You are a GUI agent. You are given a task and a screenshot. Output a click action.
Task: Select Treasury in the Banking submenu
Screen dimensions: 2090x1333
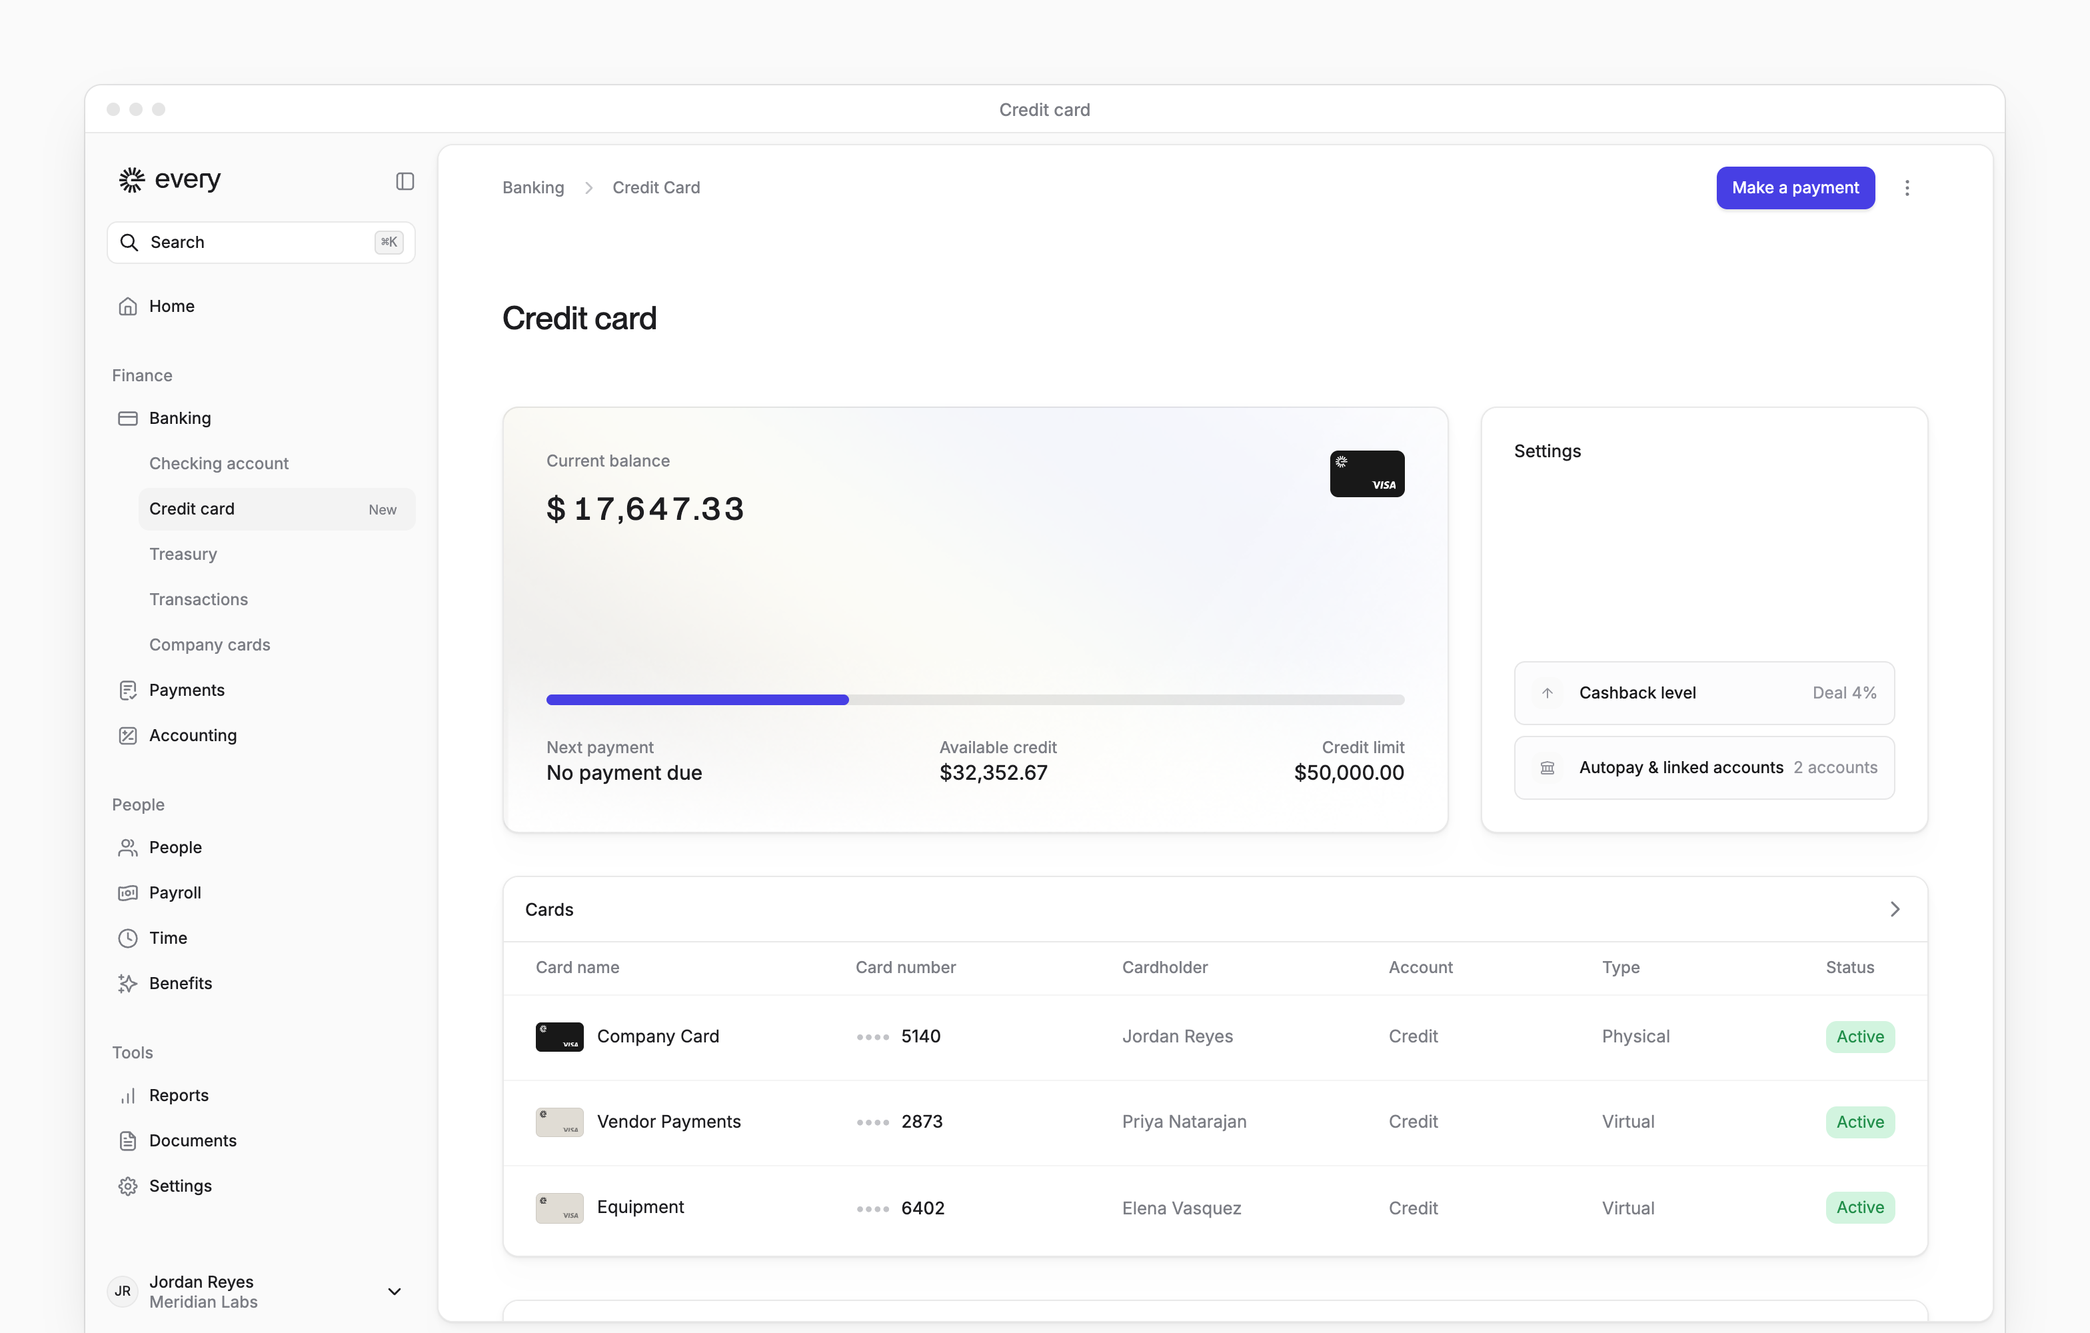pyautogui.click(x=183, y=555)
